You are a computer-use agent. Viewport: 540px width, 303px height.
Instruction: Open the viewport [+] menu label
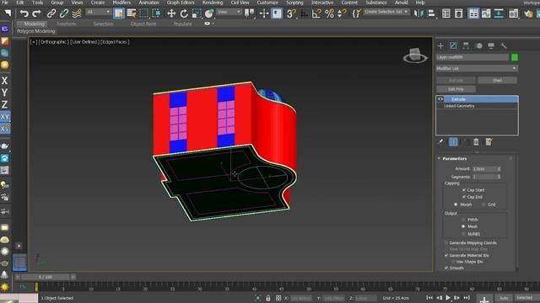[34, 42]
